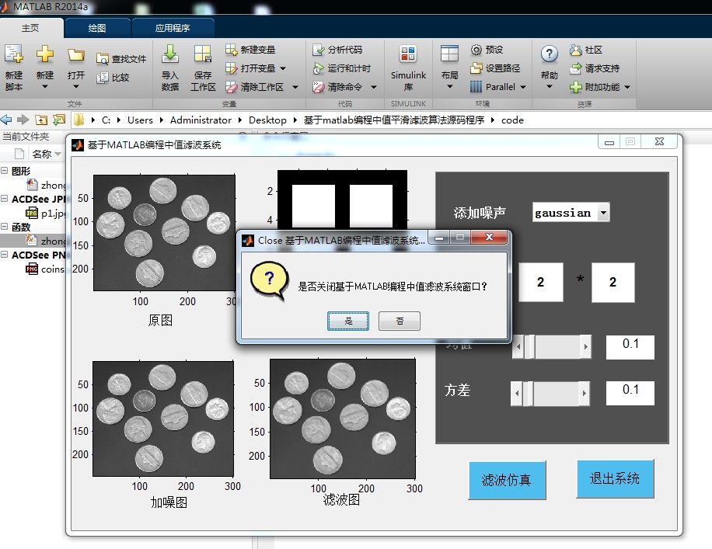Click the right arrow of the 方差 slider
The height and width of the screenshot is (549, 712).
pyautogui.click(x=584, y=393)
